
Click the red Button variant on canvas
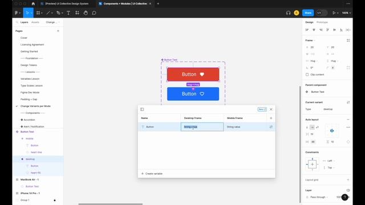point(193,75)
